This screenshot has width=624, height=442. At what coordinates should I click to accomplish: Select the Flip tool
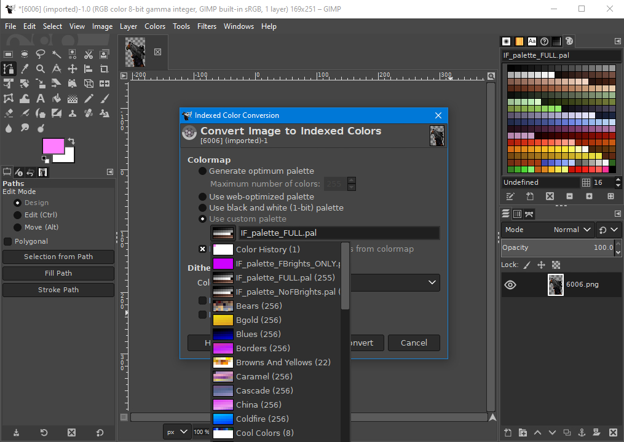105,83
